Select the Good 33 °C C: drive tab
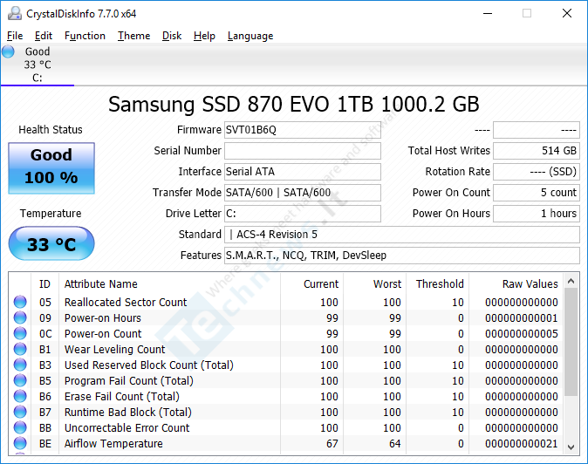This screenshot has height=464, width=588. (x=38, y=65)
